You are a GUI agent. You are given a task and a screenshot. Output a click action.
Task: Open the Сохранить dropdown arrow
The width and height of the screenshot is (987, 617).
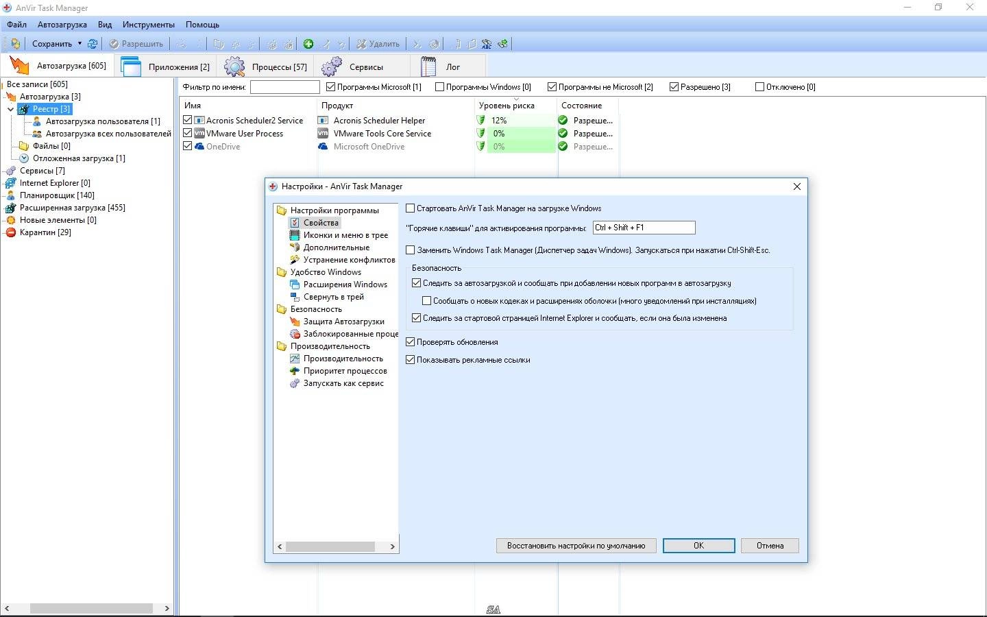click(x=80, y=44)
